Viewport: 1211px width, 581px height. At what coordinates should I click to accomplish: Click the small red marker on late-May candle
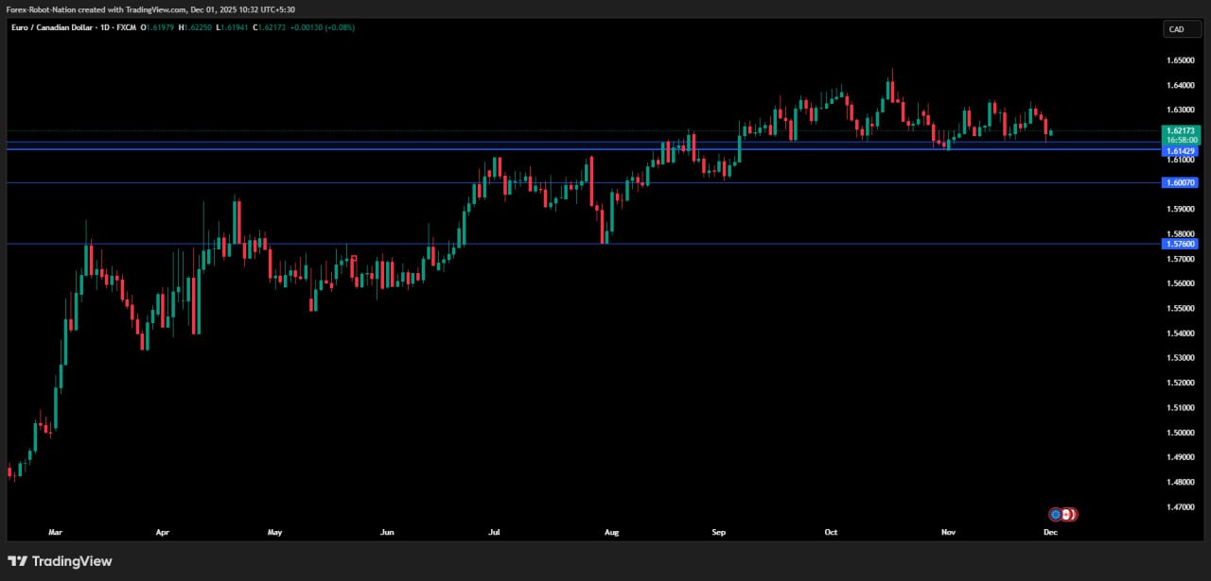(354, 258)
